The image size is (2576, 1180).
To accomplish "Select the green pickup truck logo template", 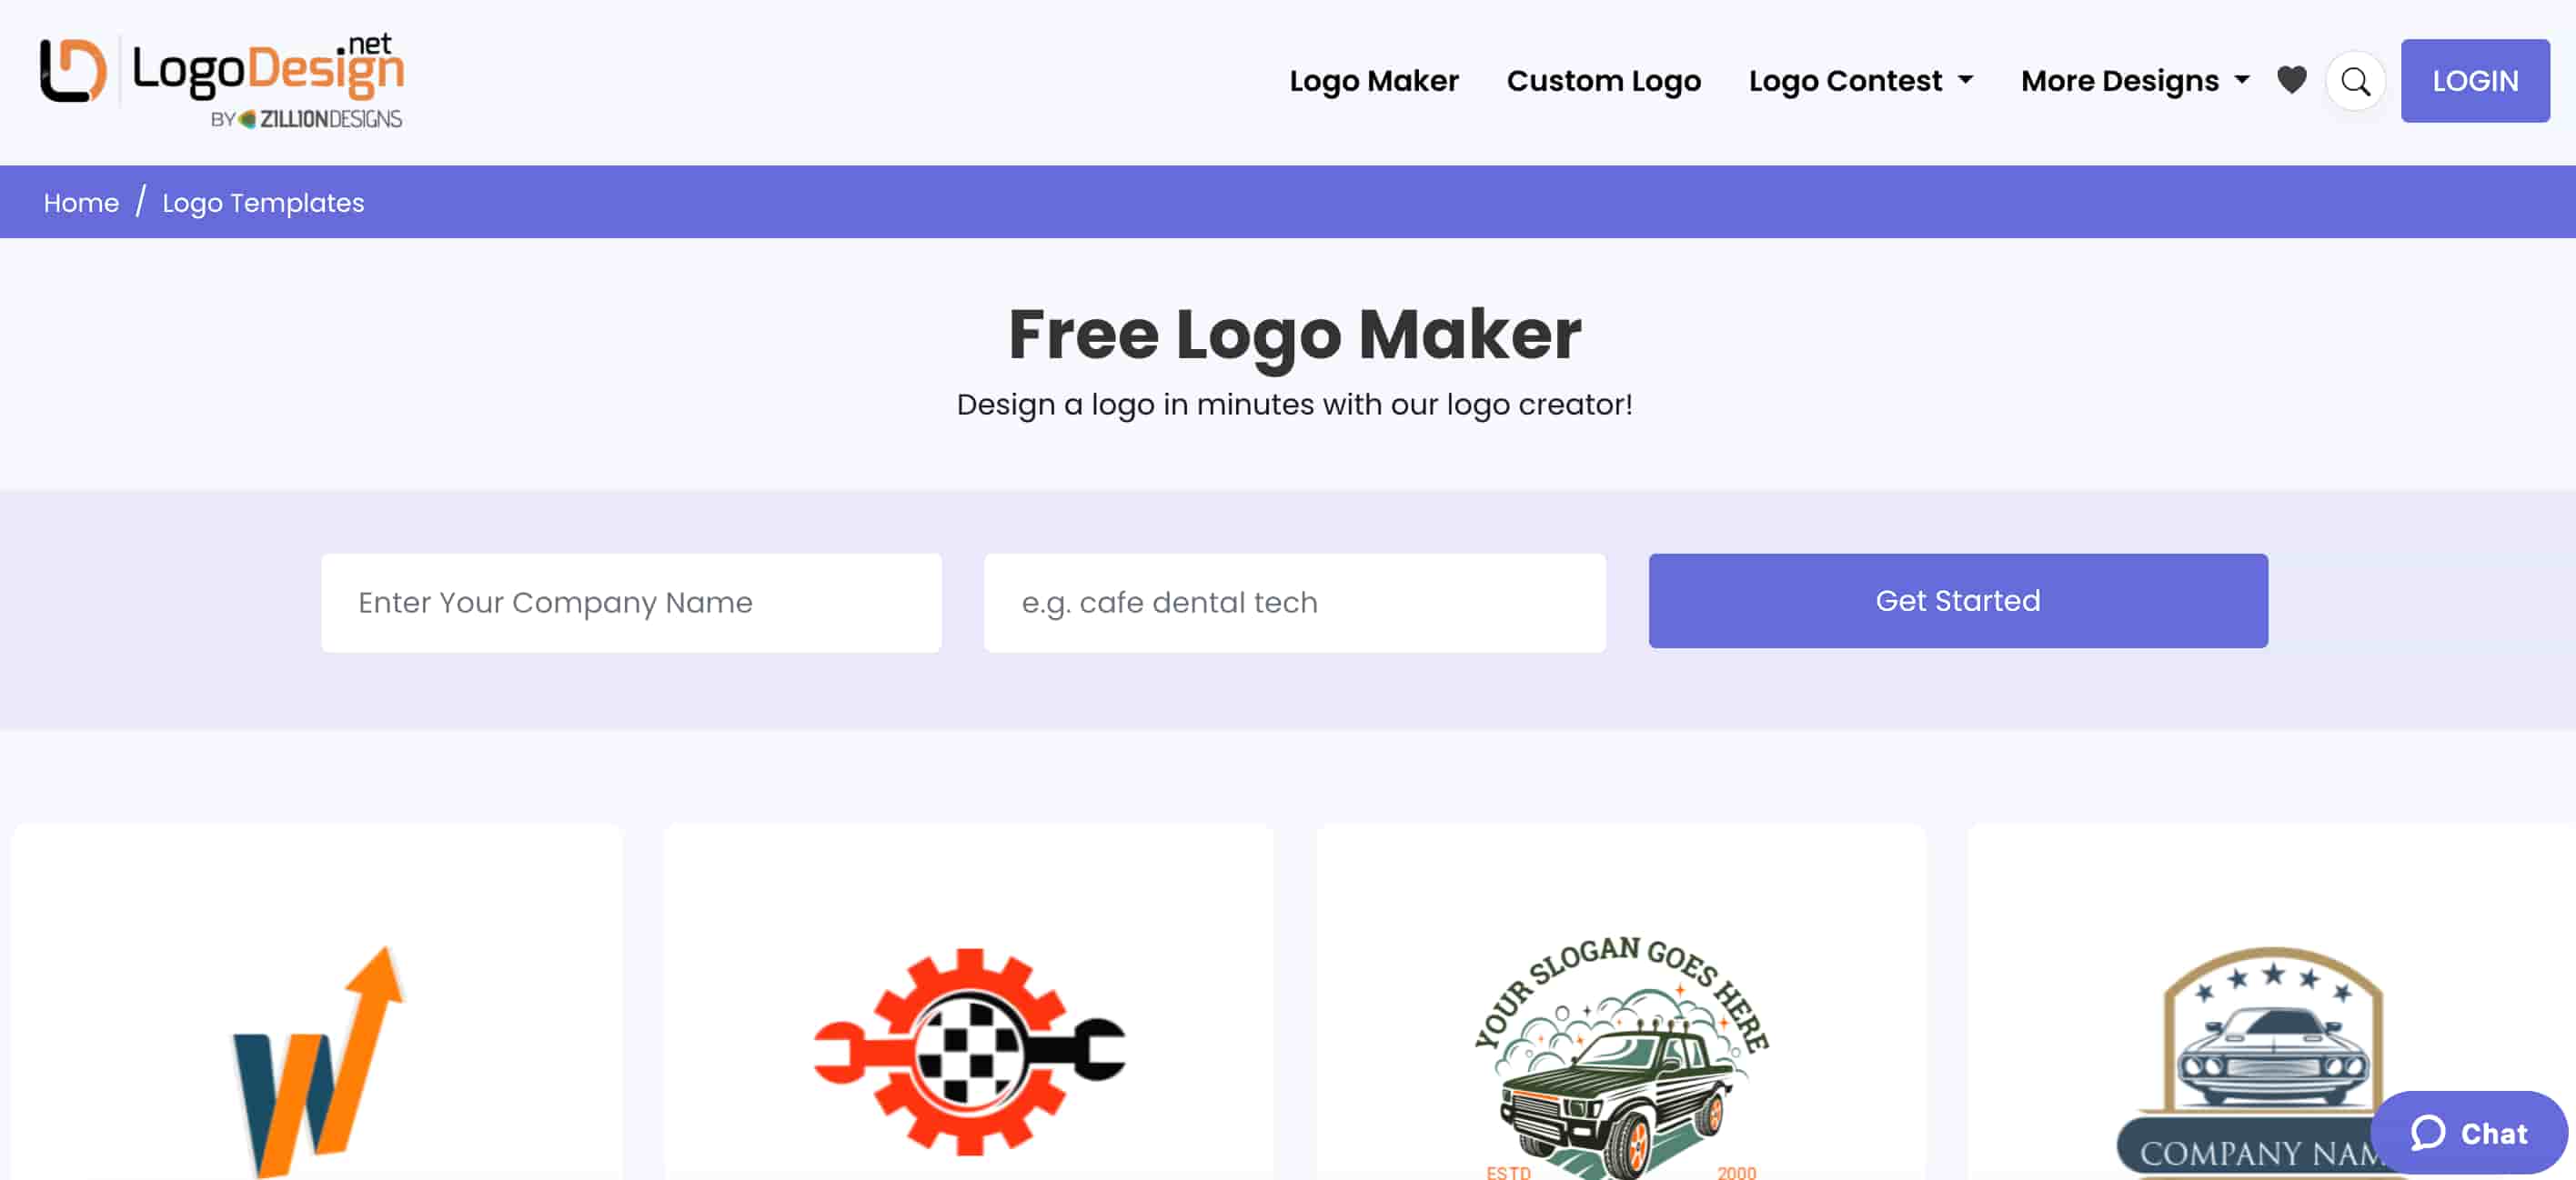I will coord(1620,1002).
